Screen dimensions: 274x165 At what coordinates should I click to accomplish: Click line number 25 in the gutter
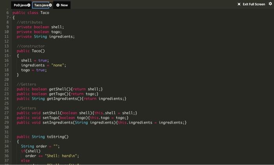point(7,103)
